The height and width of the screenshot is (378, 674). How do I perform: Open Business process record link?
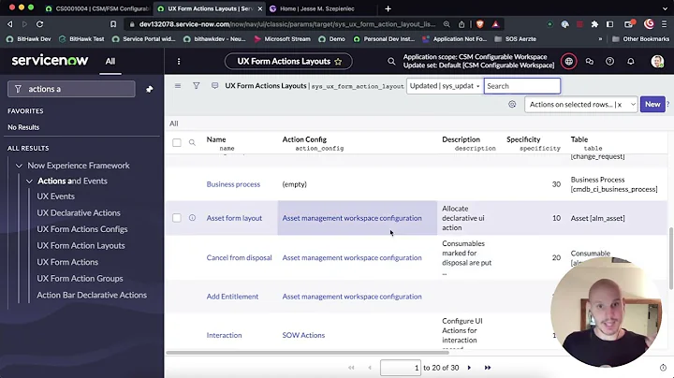click(x=233, y=184)
